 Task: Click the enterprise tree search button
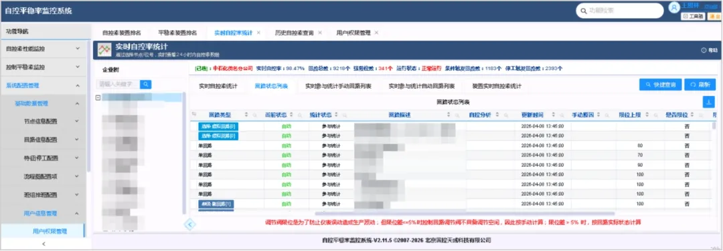pyautogui.click(x=146, y=84)
